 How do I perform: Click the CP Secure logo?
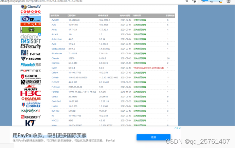31,19
